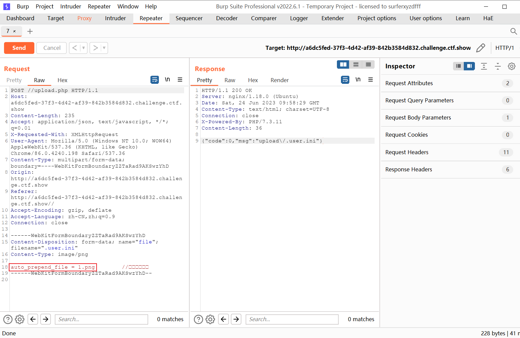Close Repeater tab 7
520x338 pixels.
point(14,31)
